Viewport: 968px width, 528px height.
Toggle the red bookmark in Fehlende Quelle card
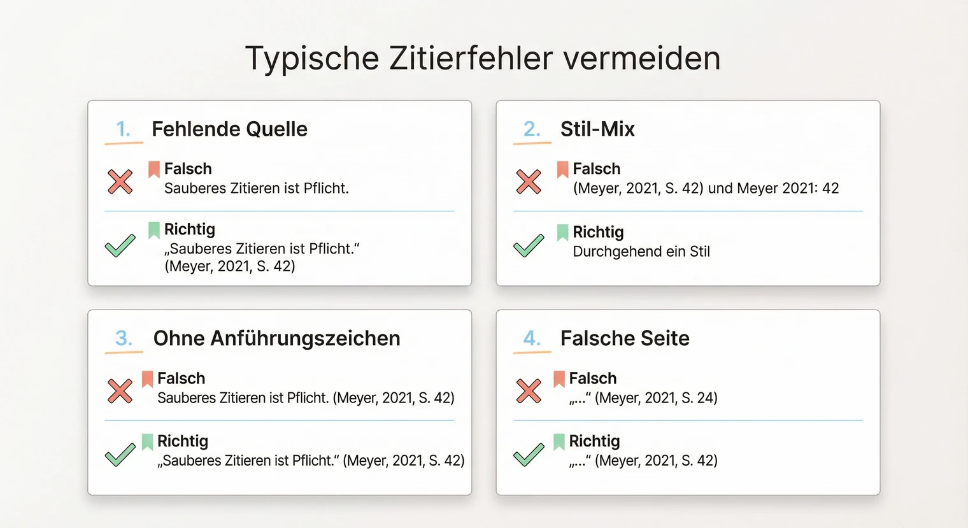click(153, 169)
